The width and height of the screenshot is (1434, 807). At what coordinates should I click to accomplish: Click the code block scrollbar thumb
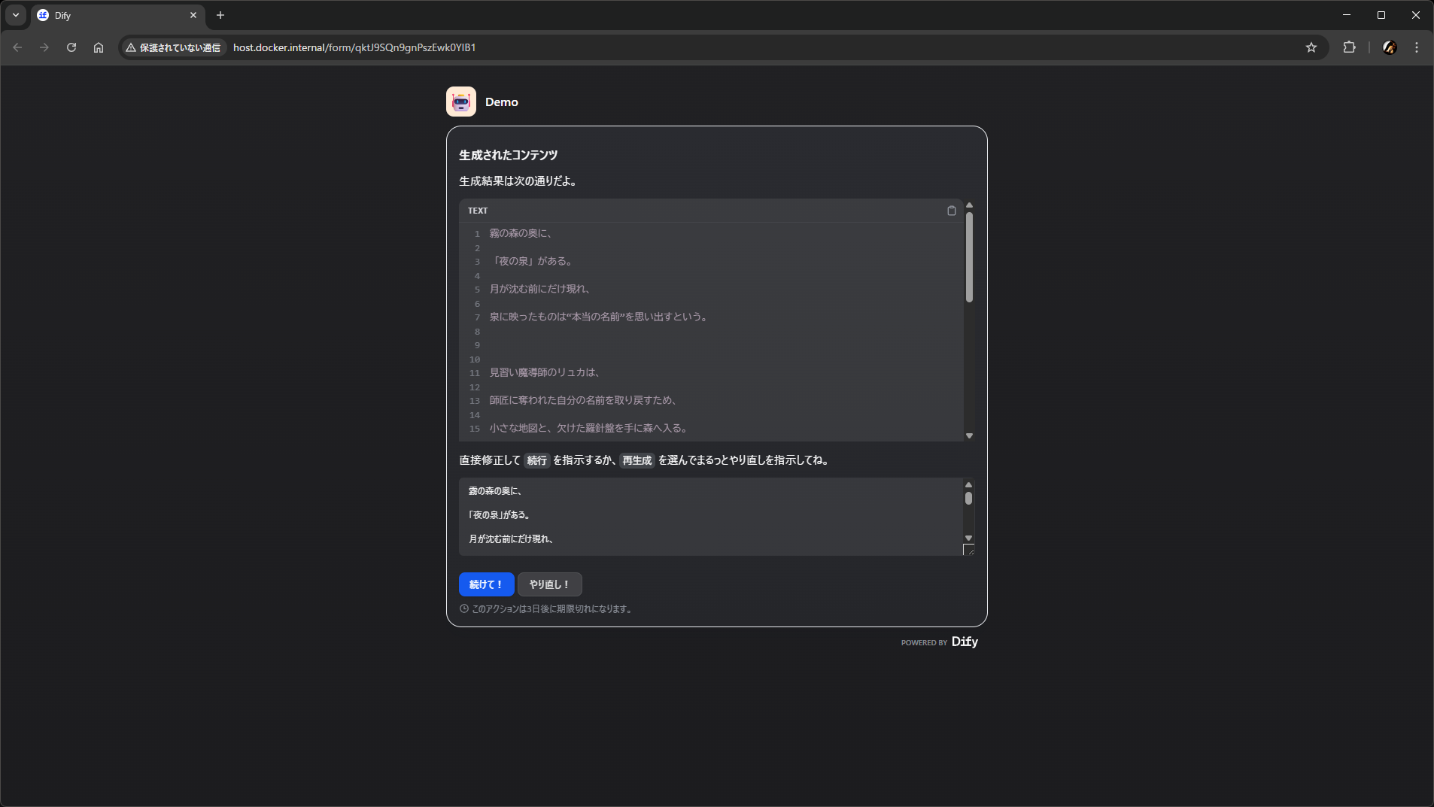pyautogui.click(x=969, y=257)
